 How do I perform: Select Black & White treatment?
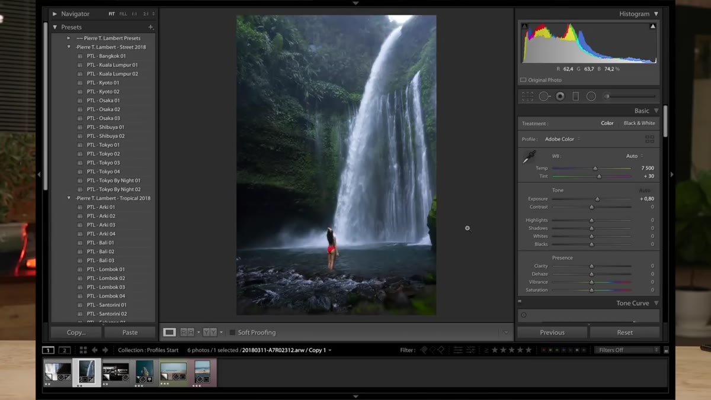[639, 123]
